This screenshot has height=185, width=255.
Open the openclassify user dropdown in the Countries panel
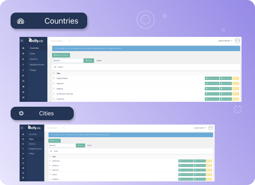click(x=226, y=41)
